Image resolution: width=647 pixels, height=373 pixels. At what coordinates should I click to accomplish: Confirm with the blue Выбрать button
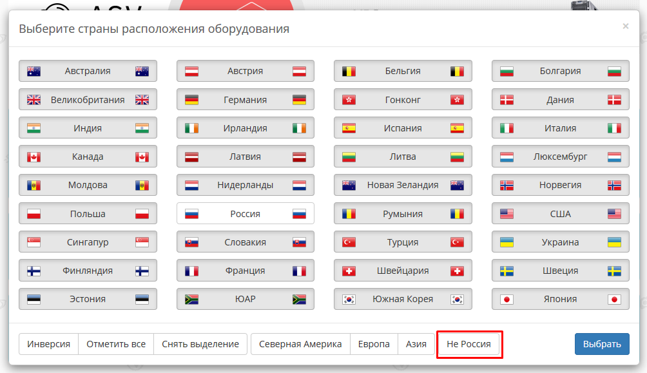pos(602,344)
